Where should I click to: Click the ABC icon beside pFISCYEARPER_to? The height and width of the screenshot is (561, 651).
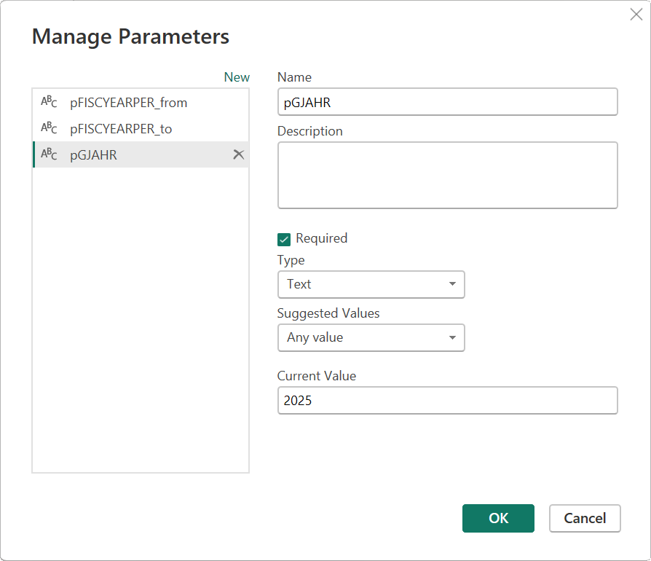tap(47, 128)
